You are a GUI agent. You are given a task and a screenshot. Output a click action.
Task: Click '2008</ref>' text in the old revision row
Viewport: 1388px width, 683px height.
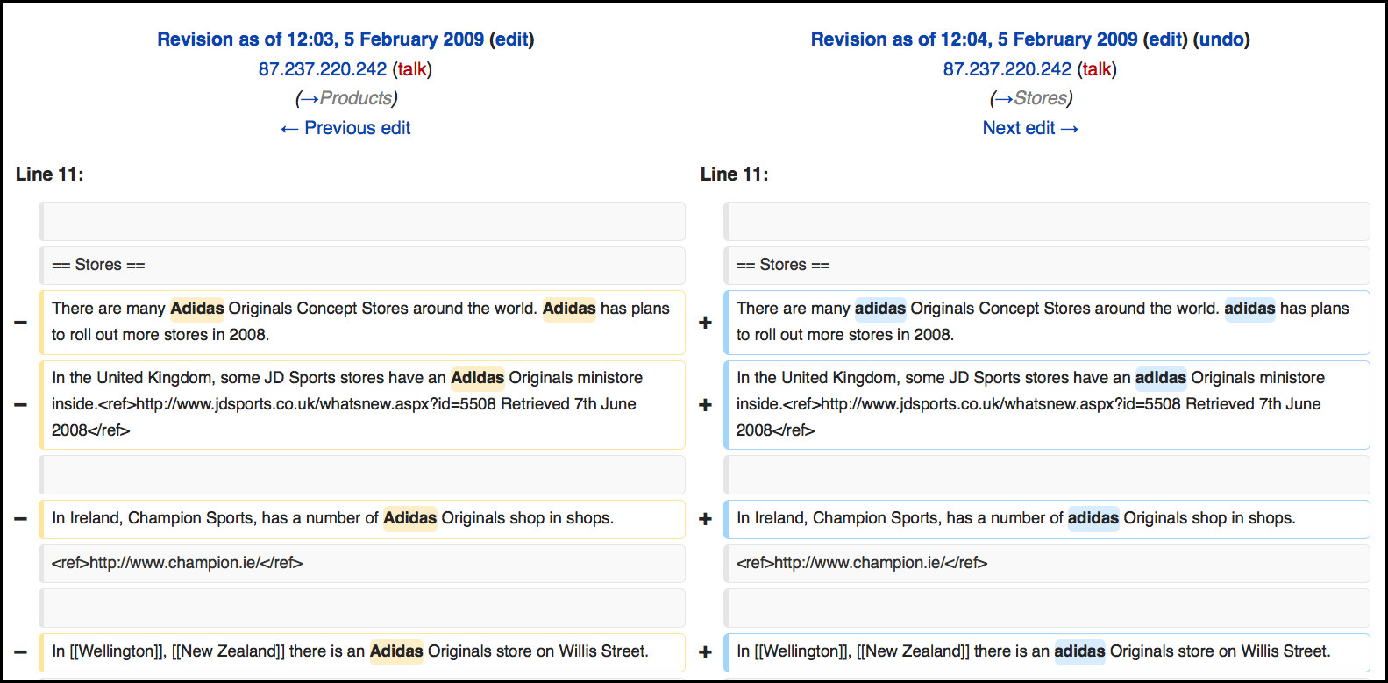91,430
